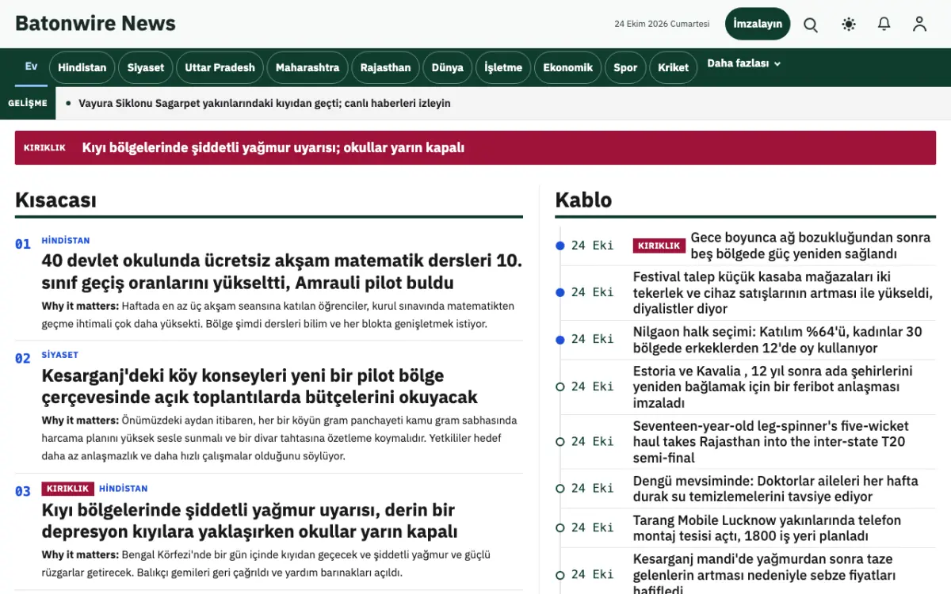Image resolution: width=951 pixels, height=594 pixels.
Task: Open Kablo item Nilgaon halk seçimi
Action: tap(777, 340)
